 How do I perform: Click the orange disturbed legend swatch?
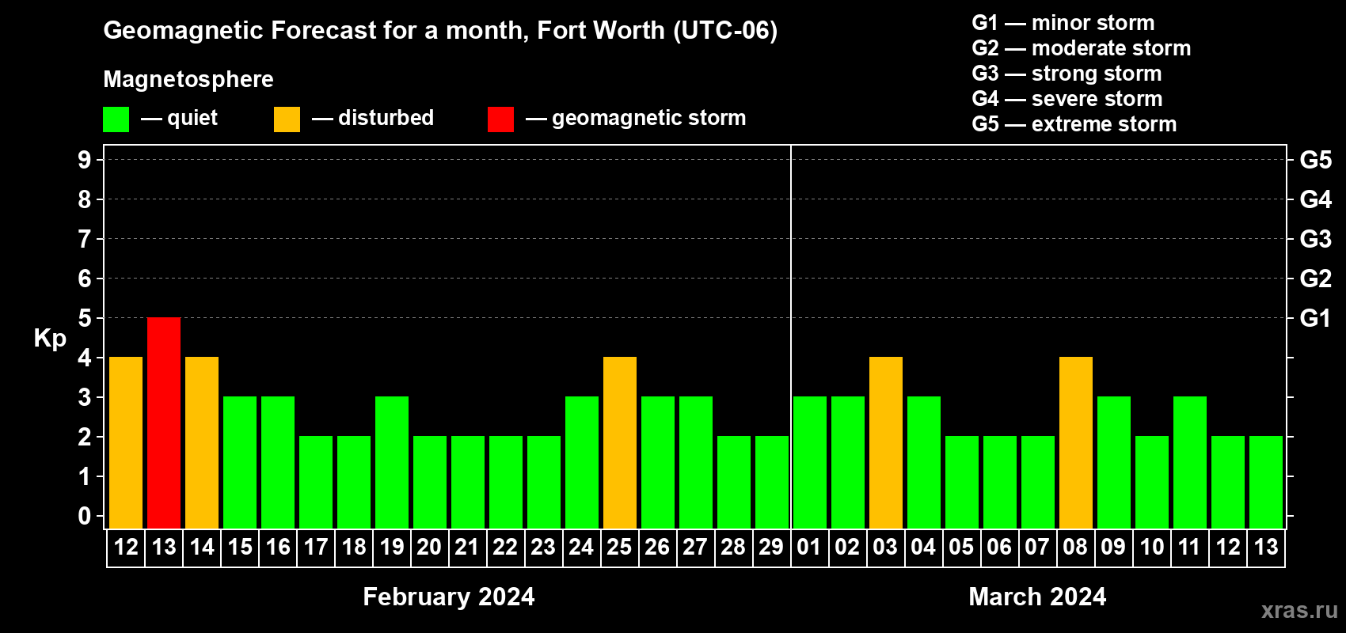287,119
